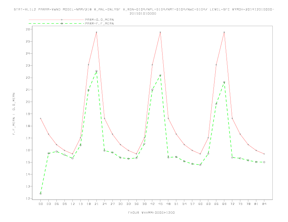Click y-axis tick label 13
This screenshot has height=222, width=288.
click(28, 186)
